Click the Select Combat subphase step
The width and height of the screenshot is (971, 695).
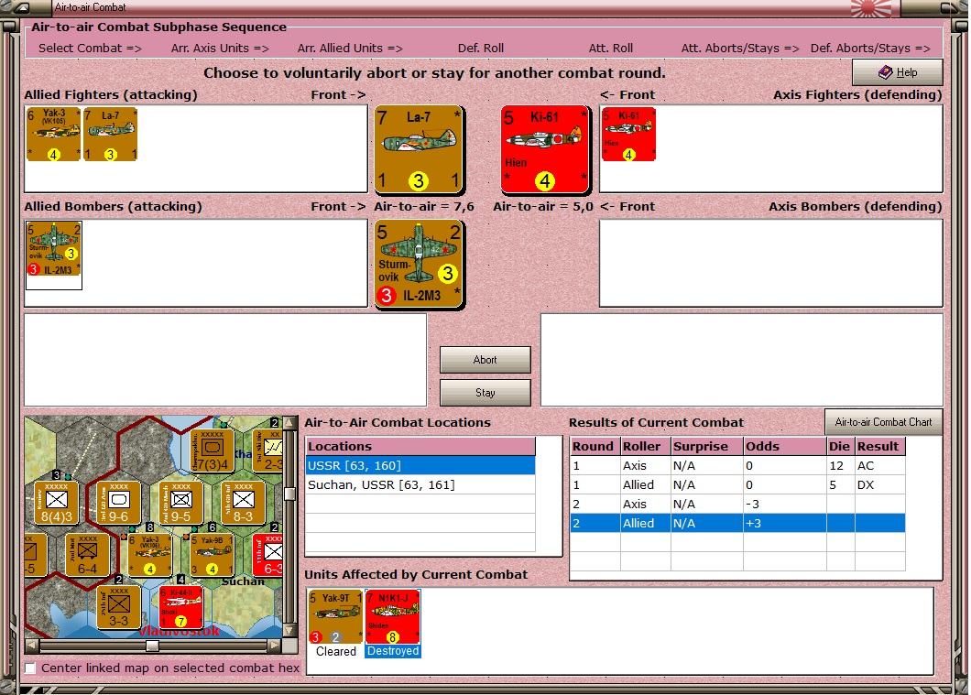tap(90, 48)
